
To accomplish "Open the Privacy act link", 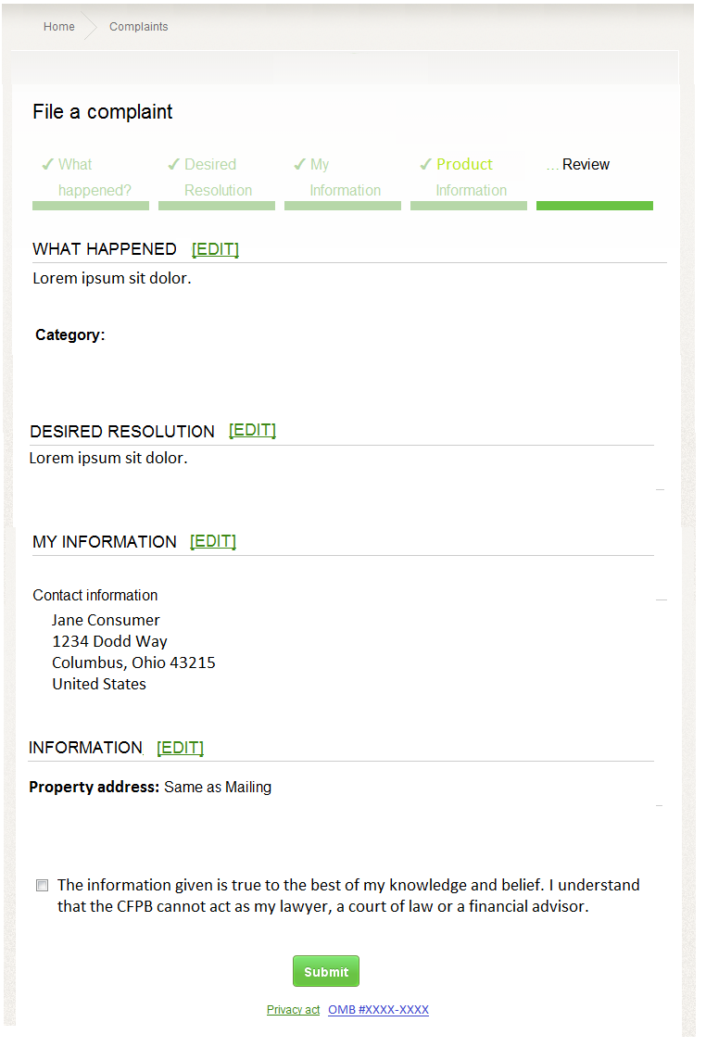I will 293,1010.
